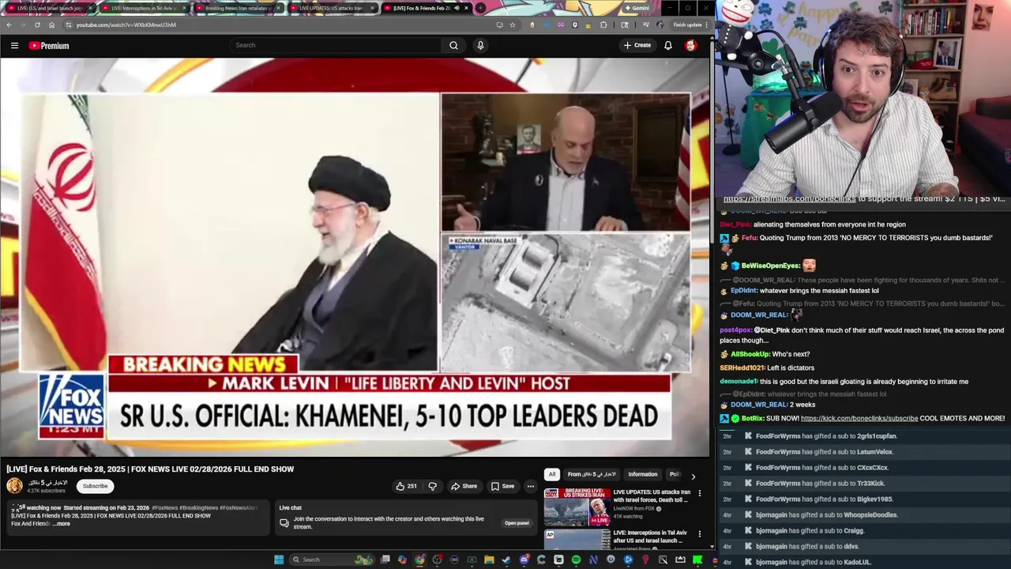Open more actions ellipsis below video
1011x569 pixels.
[531, 486]
